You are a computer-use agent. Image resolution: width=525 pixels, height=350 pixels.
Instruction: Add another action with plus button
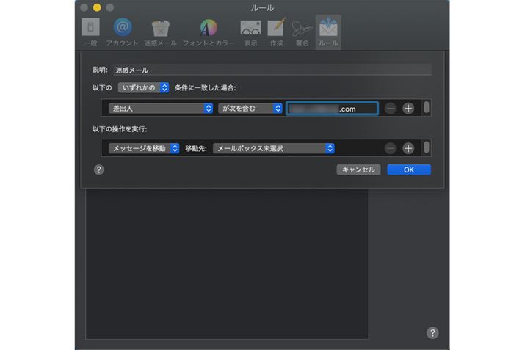pos(409,148)
